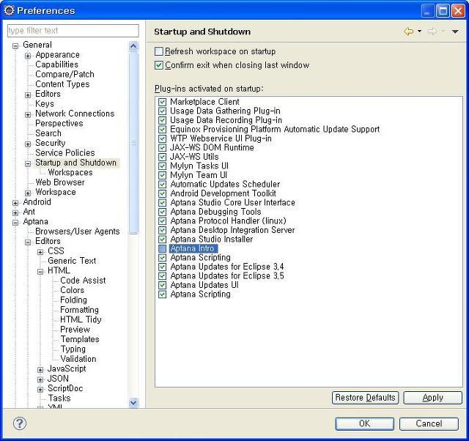Expand the Ant tree node
469x441 pixels.
(x=15, y=212)
